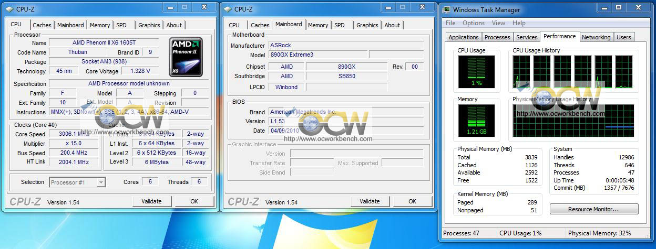Open Mainboard tab in left CPU-Z window
This screenshot has height=249, width=656.
click(70, 25)
